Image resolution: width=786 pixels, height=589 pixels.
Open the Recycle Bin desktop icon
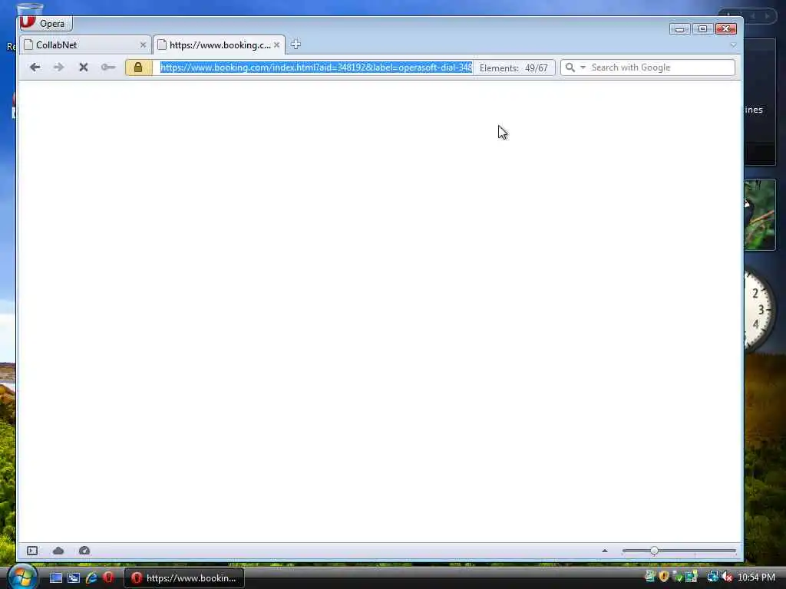pyautogui.click(x=29, y=10)
